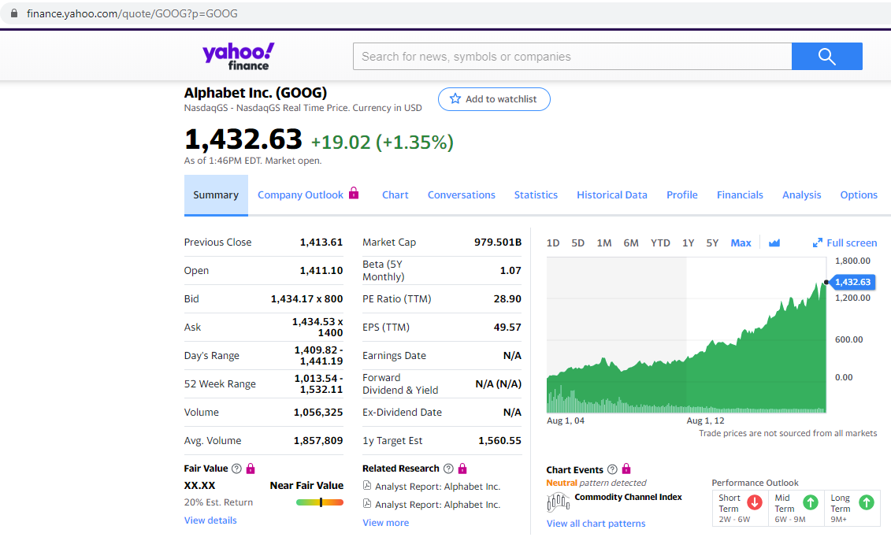The width and height of the screenshot is (891, 537).
Task: Expand Related Research with View more
Action: click(x=385, y=523)
